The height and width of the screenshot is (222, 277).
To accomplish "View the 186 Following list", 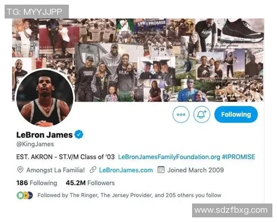I will (x=36, y=183).
